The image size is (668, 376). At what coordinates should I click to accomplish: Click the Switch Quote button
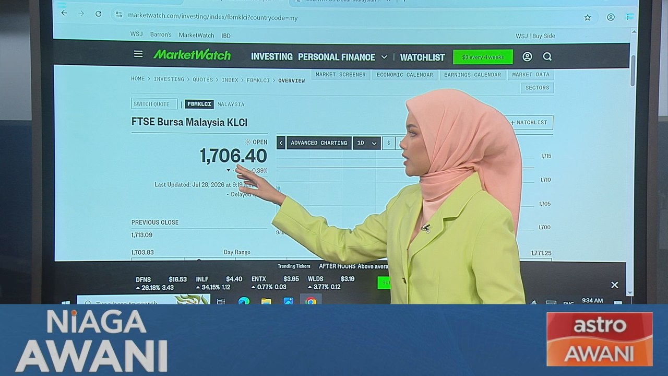click(x=154, y=104)
